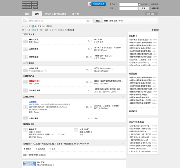Open the red 暗黑破坏神3 forum link
The image size is (180, 168).
(34, 81)
